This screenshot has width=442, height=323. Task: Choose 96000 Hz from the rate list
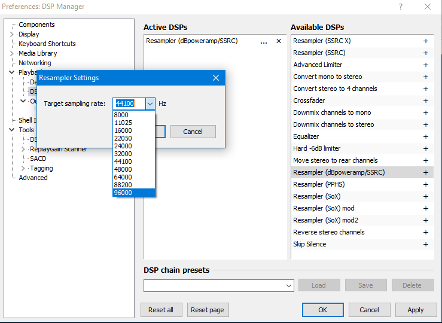point(134,193)
